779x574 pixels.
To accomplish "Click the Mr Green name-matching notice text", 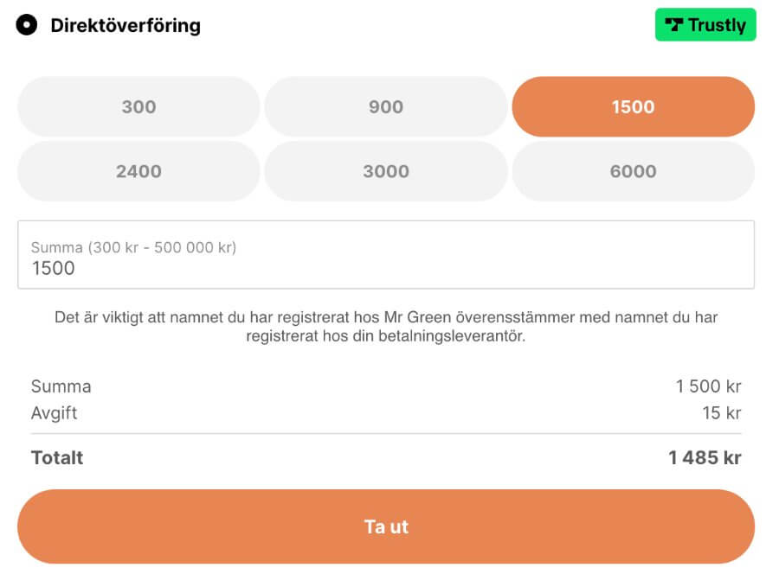I will click(386, 327).
